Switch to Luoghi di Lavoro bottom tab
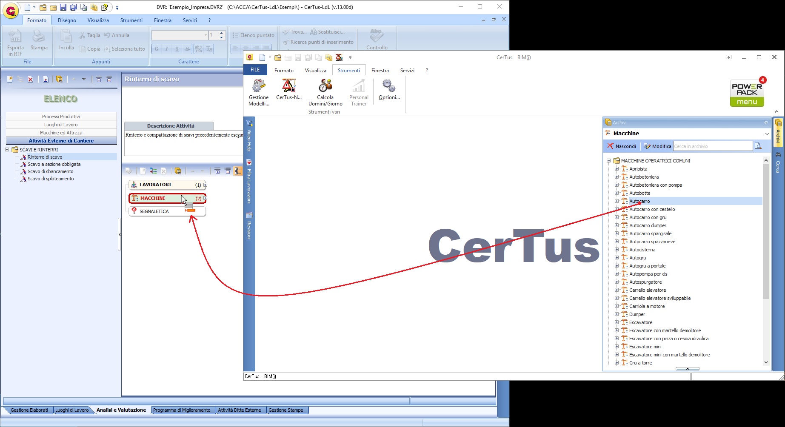The height and width of the screenshot is (427, 785). 72,410
